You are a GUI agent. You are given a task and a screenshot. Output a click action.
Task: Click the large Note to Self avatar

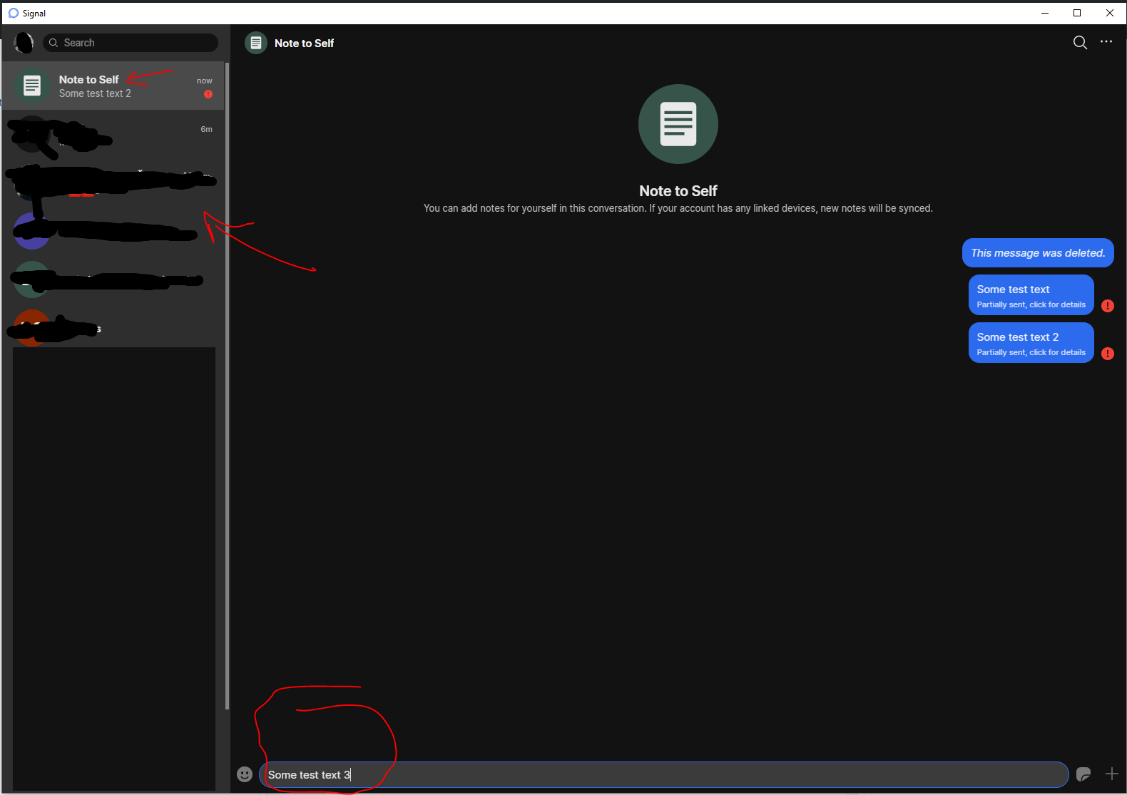[x=678, y=124]
